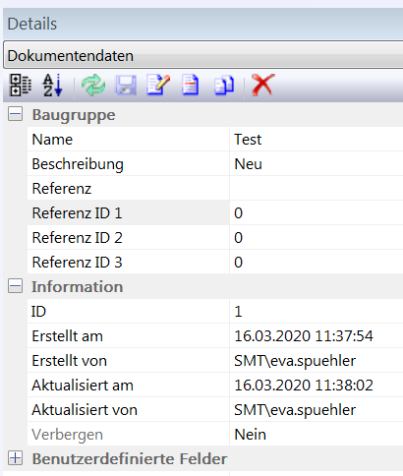The height and width of the screenshot is (476, 403).
Task: Click the Edit document pencil icon
Action: click(x=158, y=86)
